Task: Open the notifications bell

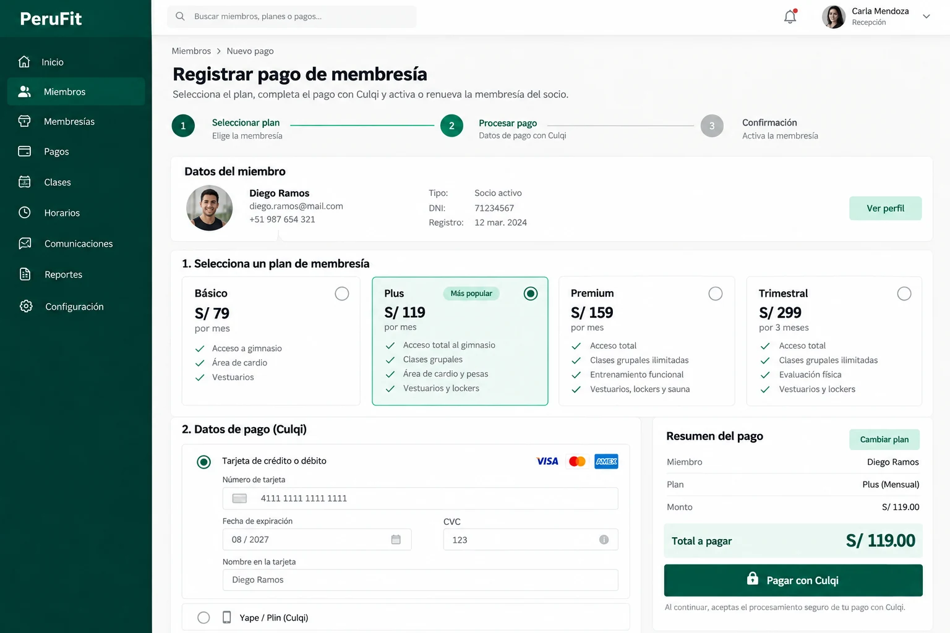Action: coord(790,17)
